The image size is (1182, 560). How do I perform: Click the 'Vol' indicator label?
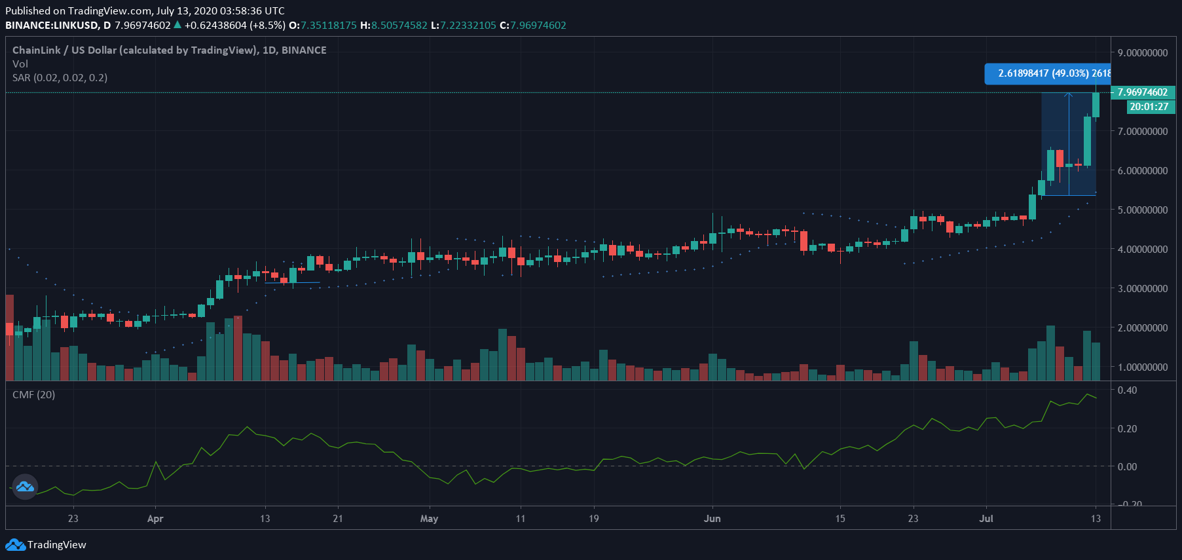pyautogui.click(x=20, y=64)
